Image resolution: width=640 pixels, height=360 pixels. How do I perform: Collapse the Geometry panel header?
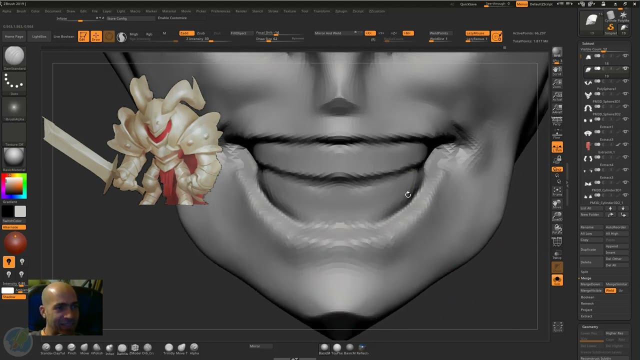pos(590,327)
